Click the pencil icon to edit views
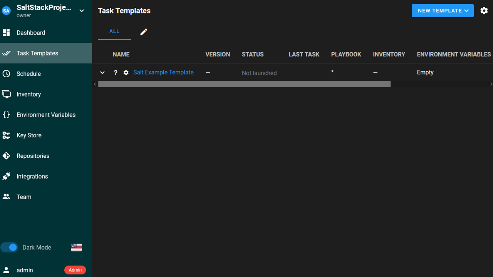This screenshot has height=277, width=493. point(144,32)
